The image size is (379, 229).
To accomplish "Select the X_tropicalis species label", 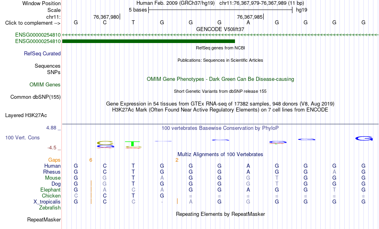I will pos(47,202).
